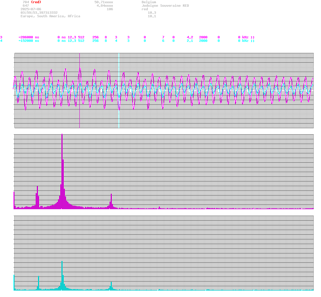
Task: Click the value "10.1" in the header
Action: pyautogui.click(x=152, y=16)
